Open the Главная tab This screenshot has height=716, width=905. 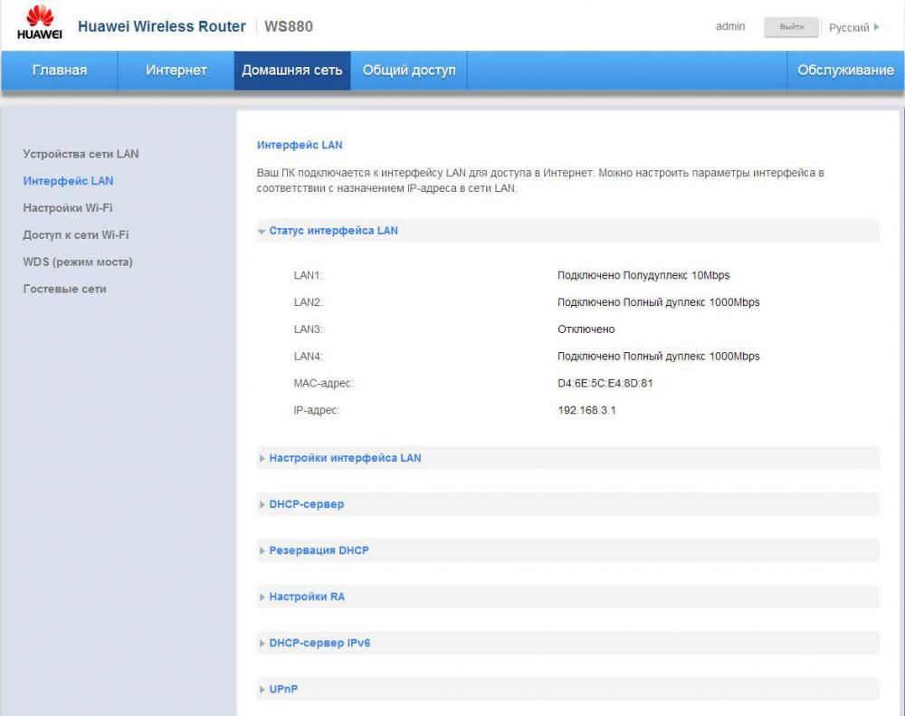tap(60, 71)
